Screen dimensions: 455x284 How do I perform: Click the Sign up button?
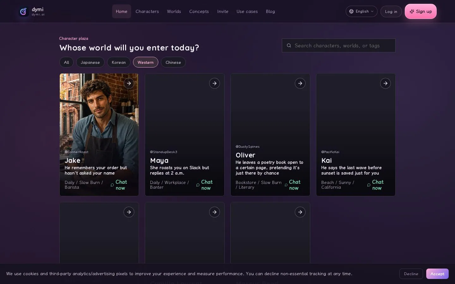tap(421, 11)
